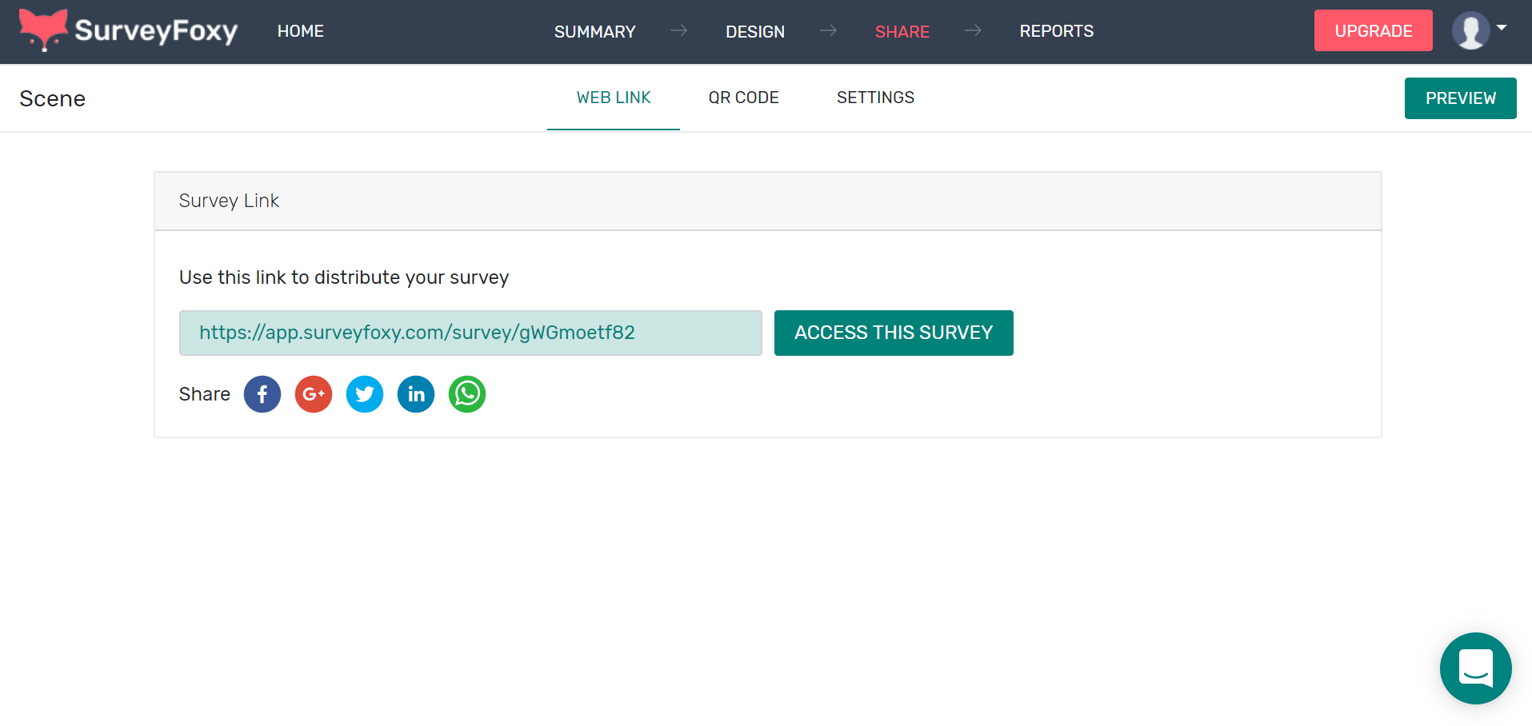Click the UPGRADE button
Screen dimensions: 1532x726
tap(1373, 30)
